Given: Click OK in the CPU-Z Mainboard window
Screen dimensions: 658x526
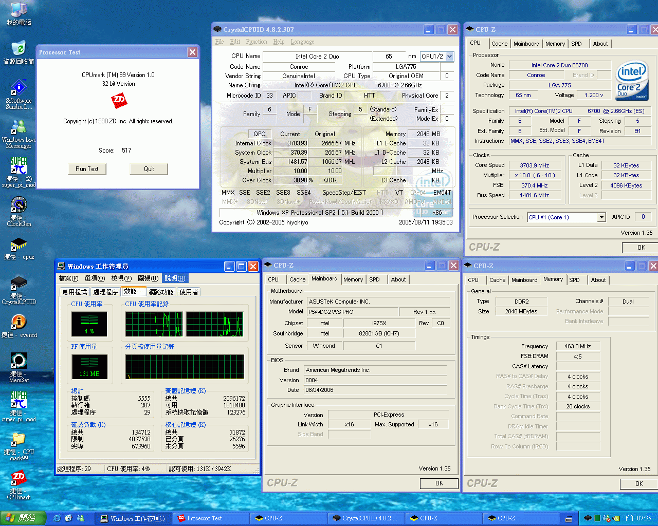Looking at the screenshot, I should point(439,483).
